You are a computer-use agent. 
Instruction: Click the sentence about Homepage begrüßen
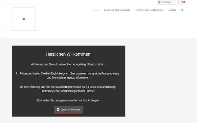pyautogui.click(x=68, y=64)
